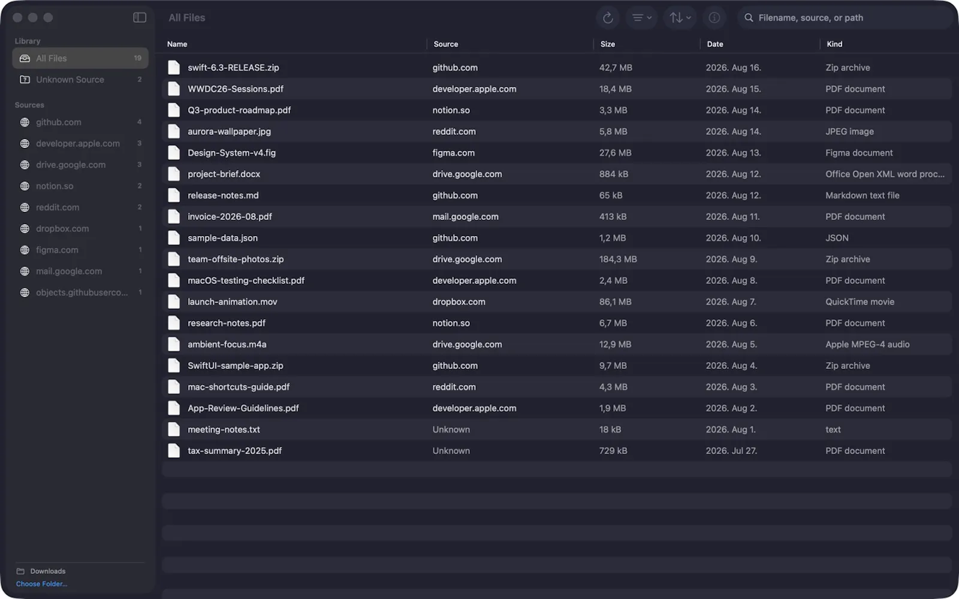The width and height of the screenshot is (959, 599).
Task: Click the refresh icon in the toolbar
Action: [608, 18]
